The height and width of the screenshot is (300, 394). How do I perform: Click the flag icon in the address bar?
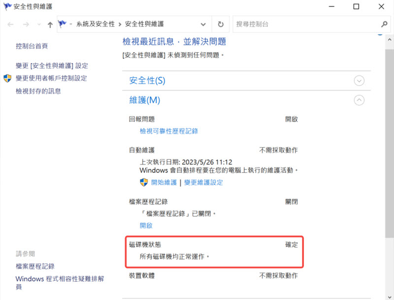click(x=62, y=24)
